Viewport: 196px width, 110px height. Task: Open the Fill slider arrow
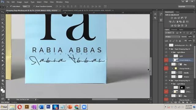click(x=194, y=41)
